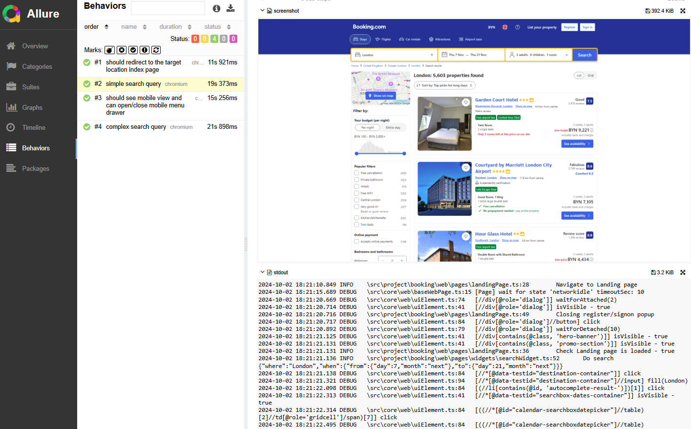Screen dimensions: 691x429
Task: Toggle the purple unknown status filter
Action: coord(233,39)
